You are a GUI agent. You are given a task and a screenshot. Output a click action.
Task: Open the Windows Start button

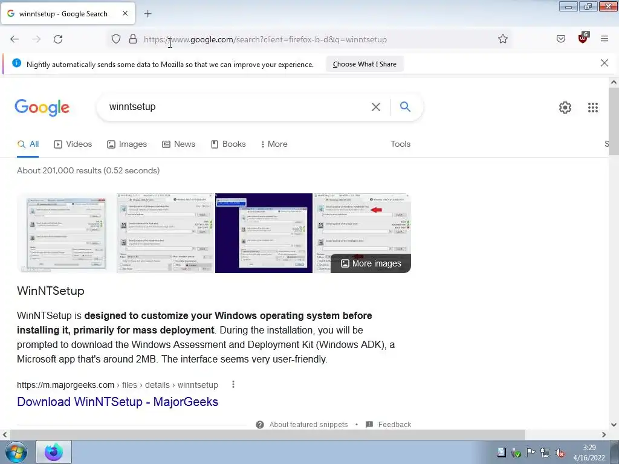16,452
